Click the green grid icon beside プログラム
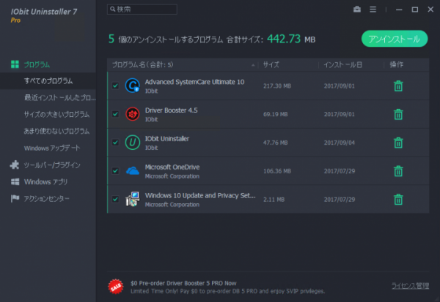The image size is (440, 302). click(x=15, y=64)
